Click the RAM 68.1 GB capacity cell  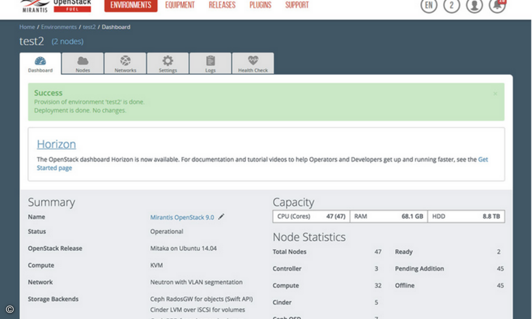pos(389,217)
